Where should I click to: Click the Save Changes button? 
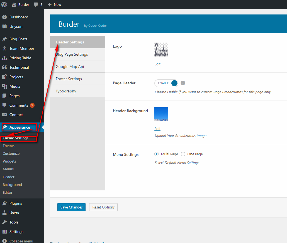click(x=71, y=207)
